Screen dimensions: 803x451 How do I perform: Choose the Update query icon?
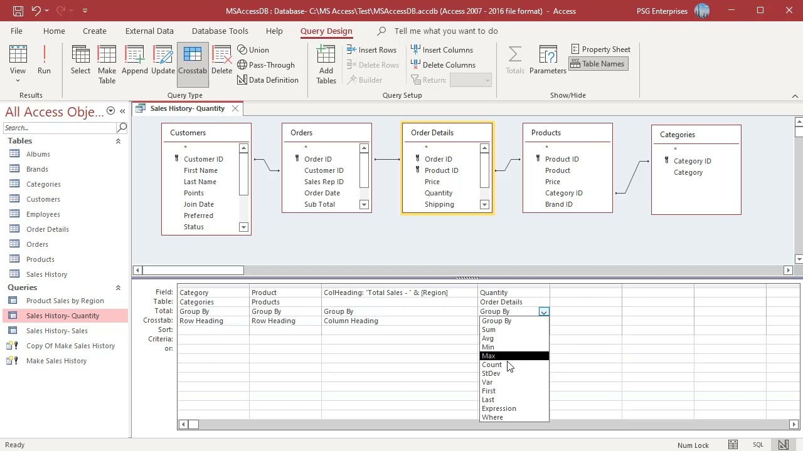[x=162, y=60]
